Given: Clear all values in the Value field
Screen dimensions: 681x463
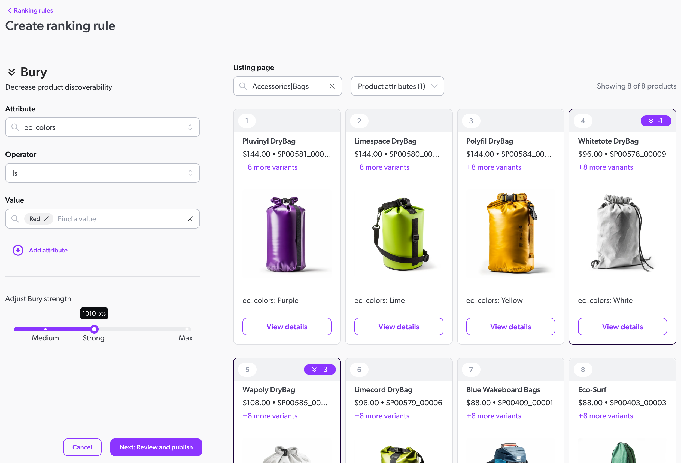Looking at the screenshot, I should [x=190, y=219].
